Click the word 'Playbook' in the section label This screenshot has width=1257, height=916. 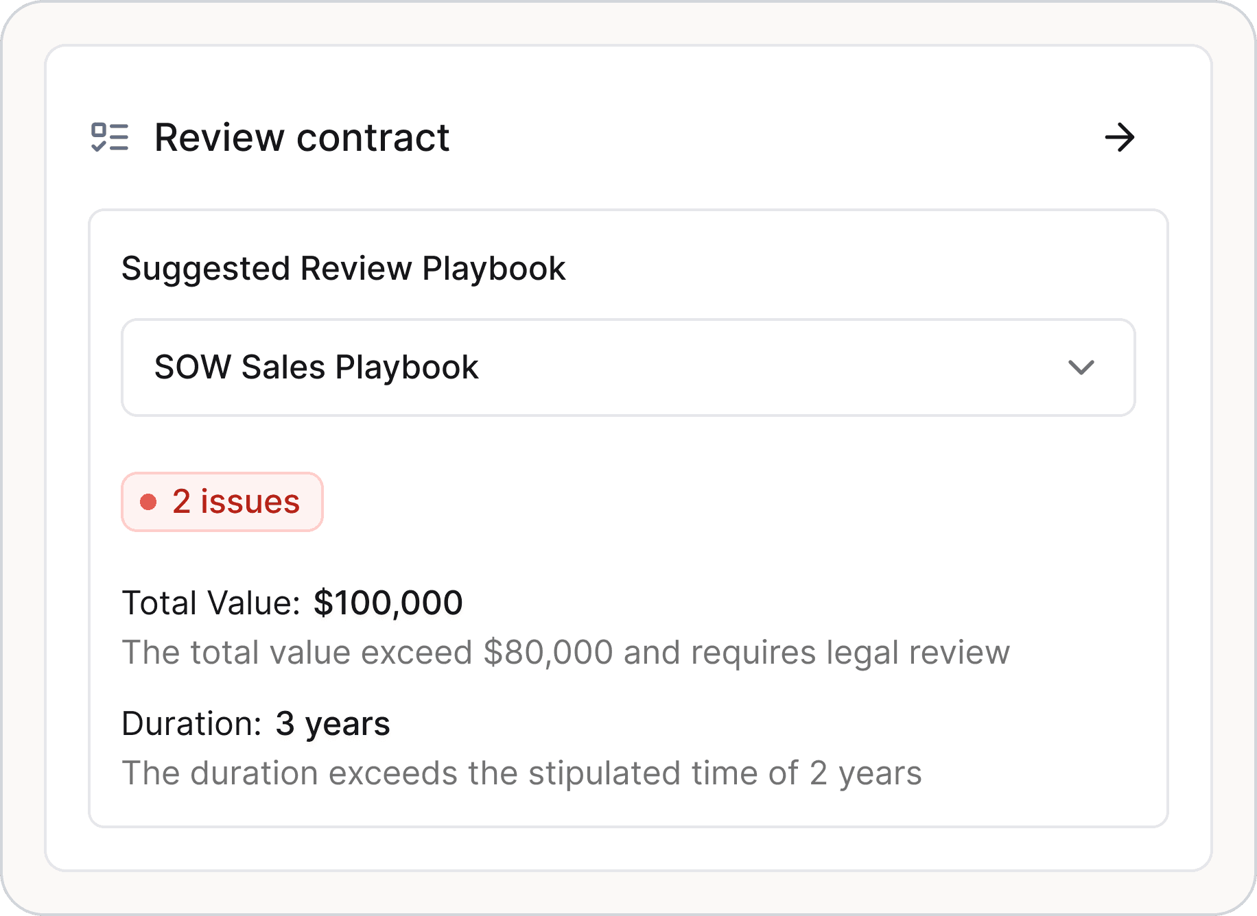click(x=493, y=268)
